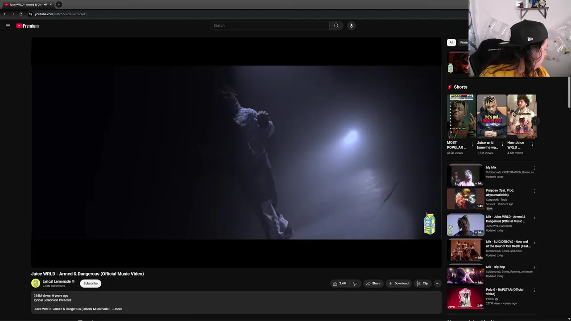
Task: Start voice search with microphone icon
Action: pyautogui.click(x=352, y=25)
